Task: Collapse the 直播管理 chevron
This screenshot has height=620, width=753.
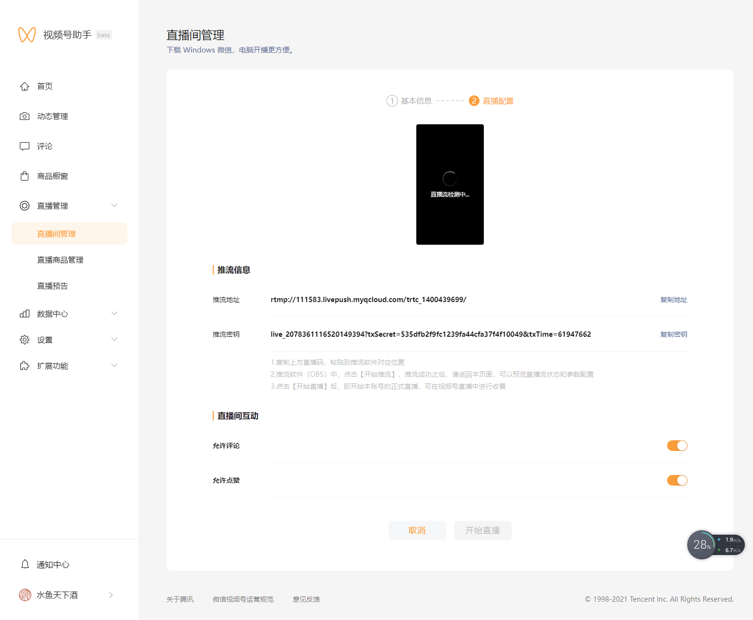Action: 114,205
